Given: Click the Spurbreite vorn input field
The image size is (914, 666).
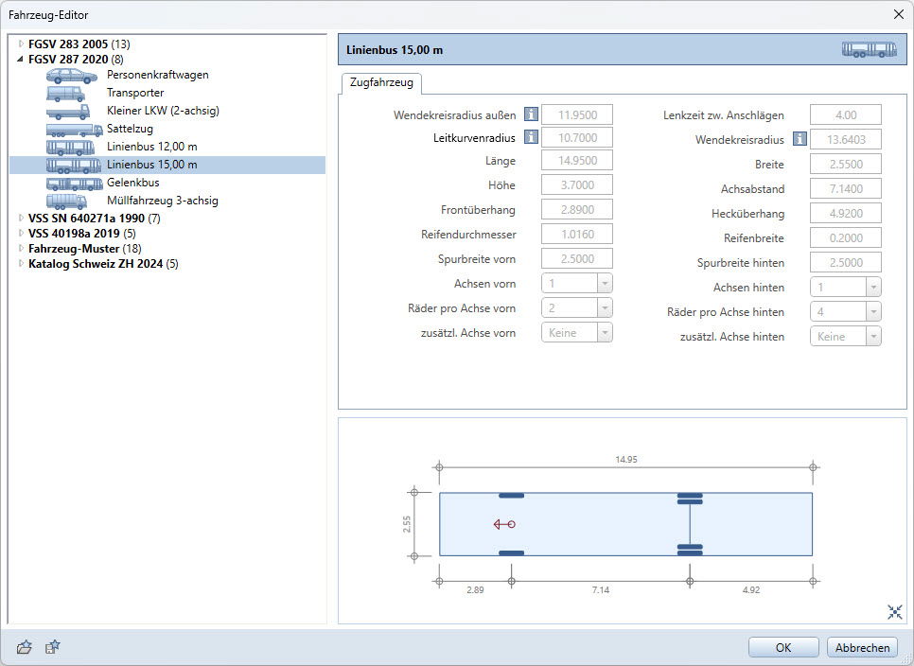Looking at the screenshot, I should click(577, 258).
